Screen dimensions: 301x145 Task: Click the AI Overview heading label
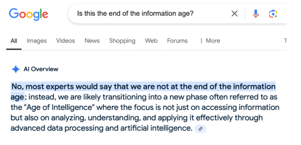41,69
